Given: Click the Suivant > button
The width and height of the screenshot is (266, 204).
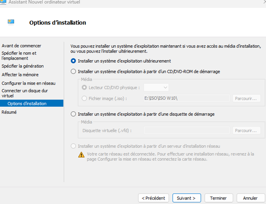Looking at the screenshot, I should point(187,198).
